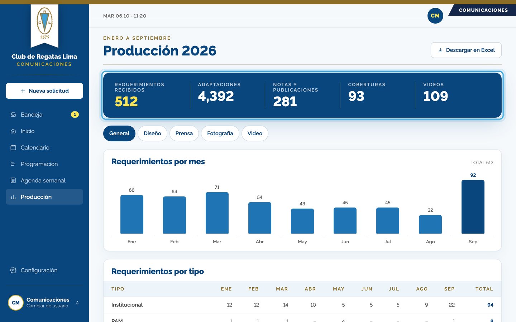The height and width of the screenshot is (322, 516).
Task: Click the Requerimientos recibidos value 512
Action: click(126, 102)
